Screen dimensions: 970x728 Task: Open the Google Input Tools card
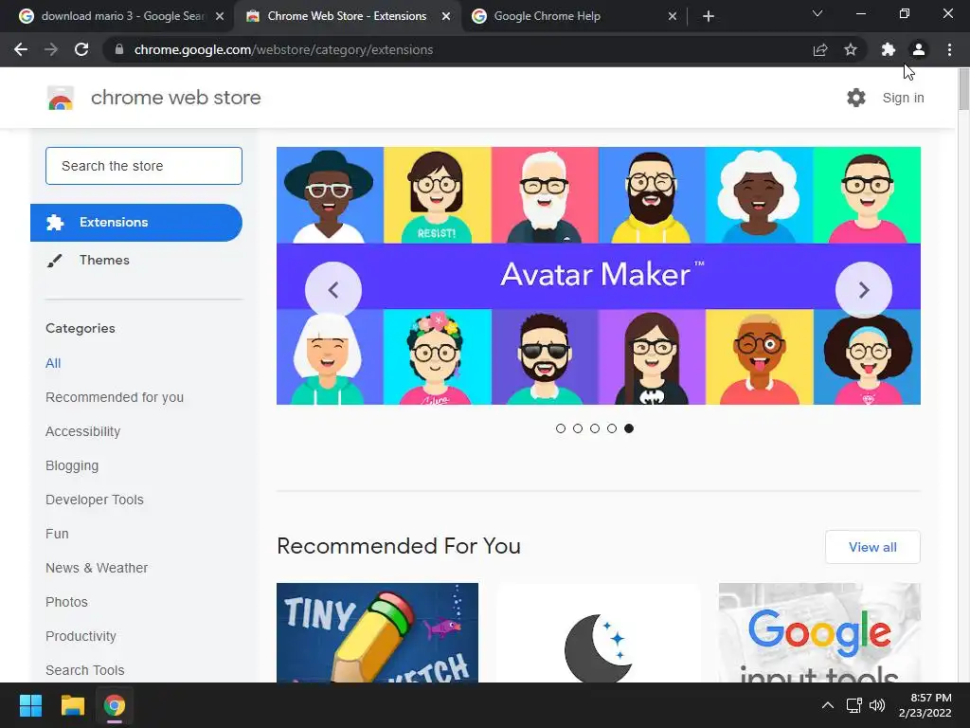pyautogui.click(x=819, y=632)
